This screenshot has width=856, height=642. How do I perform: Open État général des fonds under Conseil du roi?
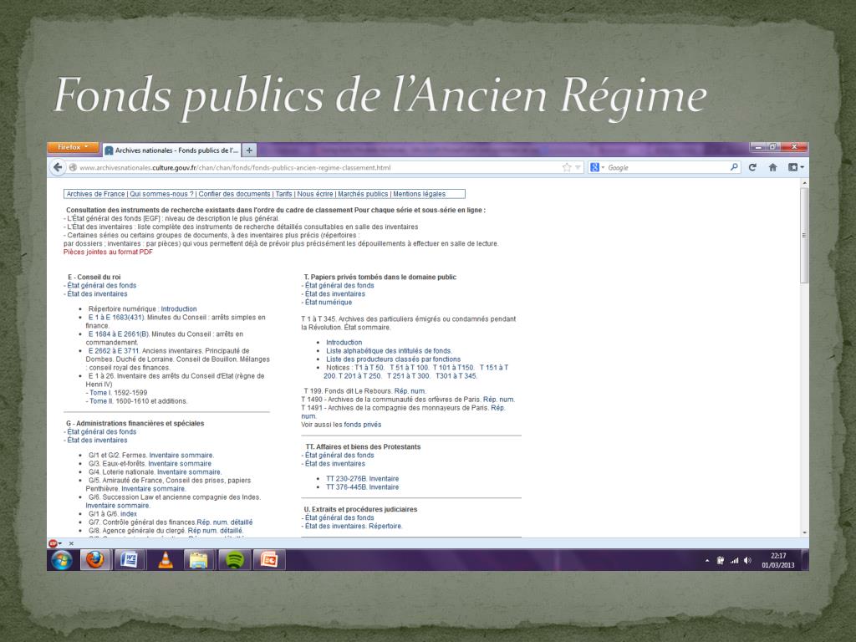click(101, 286)
